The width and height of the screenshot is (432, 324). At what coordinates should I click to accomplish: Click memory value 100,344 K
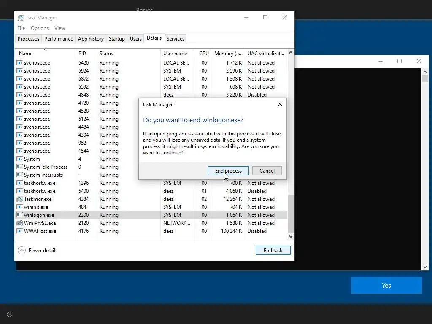(x=231, y=231)
